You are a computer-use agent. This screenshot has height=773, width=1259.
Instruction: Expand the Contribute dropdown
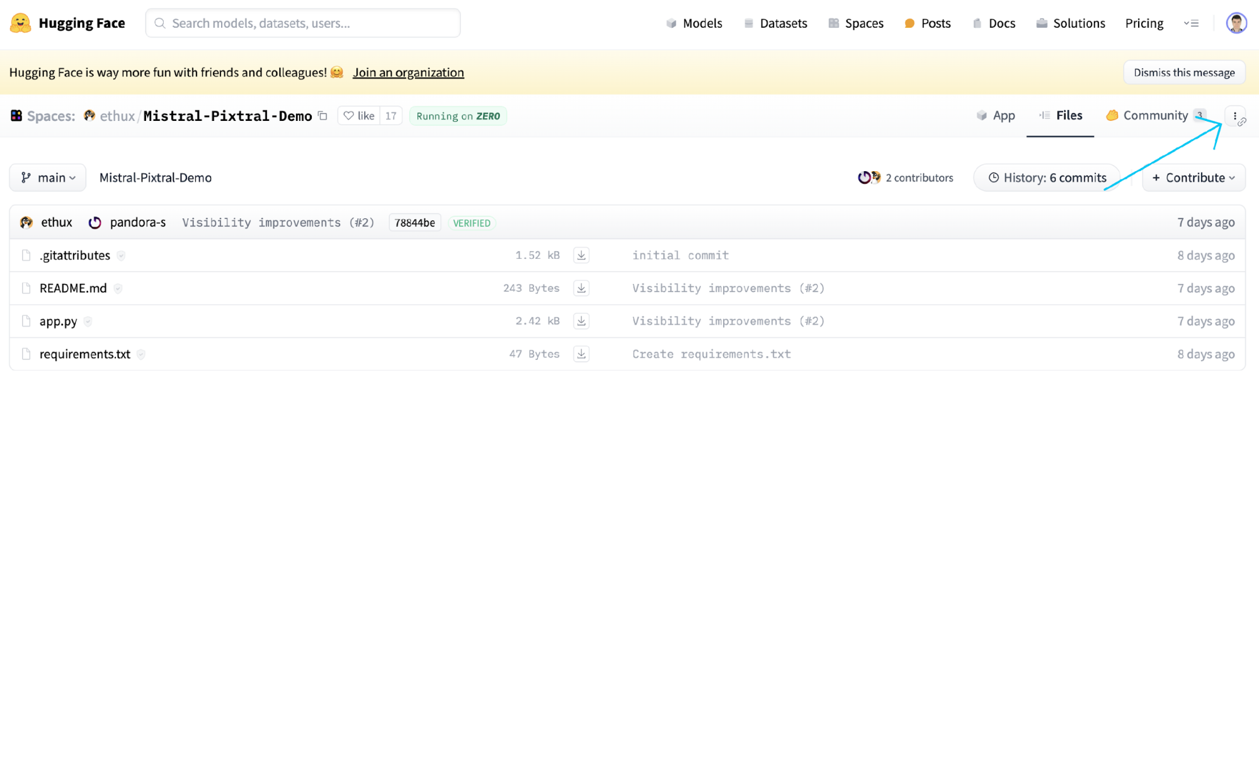point(1193,178)
